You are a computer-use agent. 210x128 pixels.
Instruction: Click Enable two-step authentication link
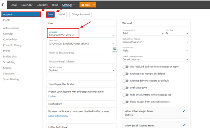[x=52, y=96]
